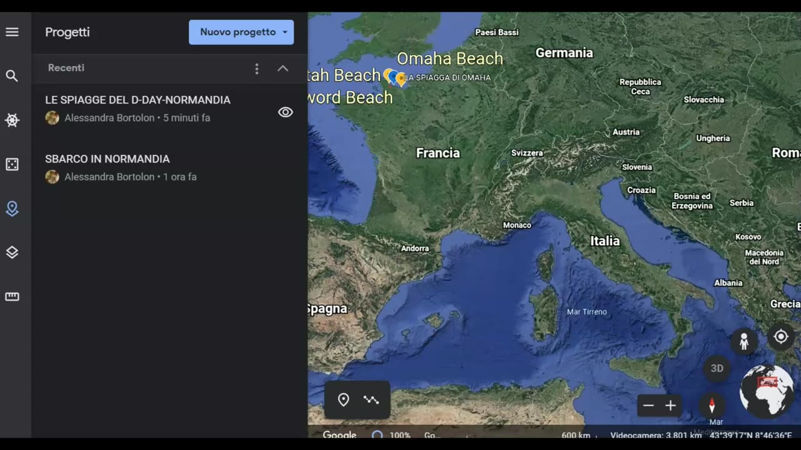Zoom out with minus button
This screenshot has height=450, width=801.
pyautogui.click(x=648, y=406)
